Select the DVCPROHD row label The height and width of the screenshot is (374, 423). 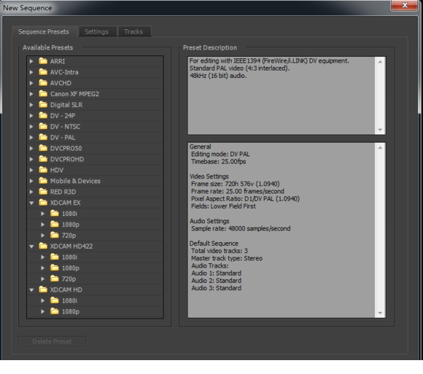(x=67, y=159)
